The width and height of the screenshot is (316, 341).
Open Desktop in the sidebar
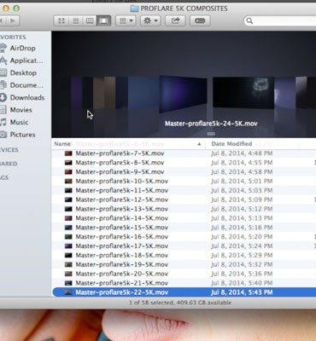click(23, 72)
